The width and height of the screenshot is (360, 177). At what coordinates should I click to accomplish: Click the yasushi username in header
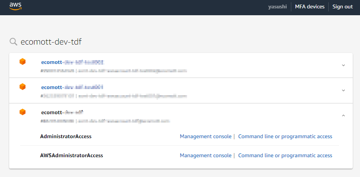[x=277, y=6]
